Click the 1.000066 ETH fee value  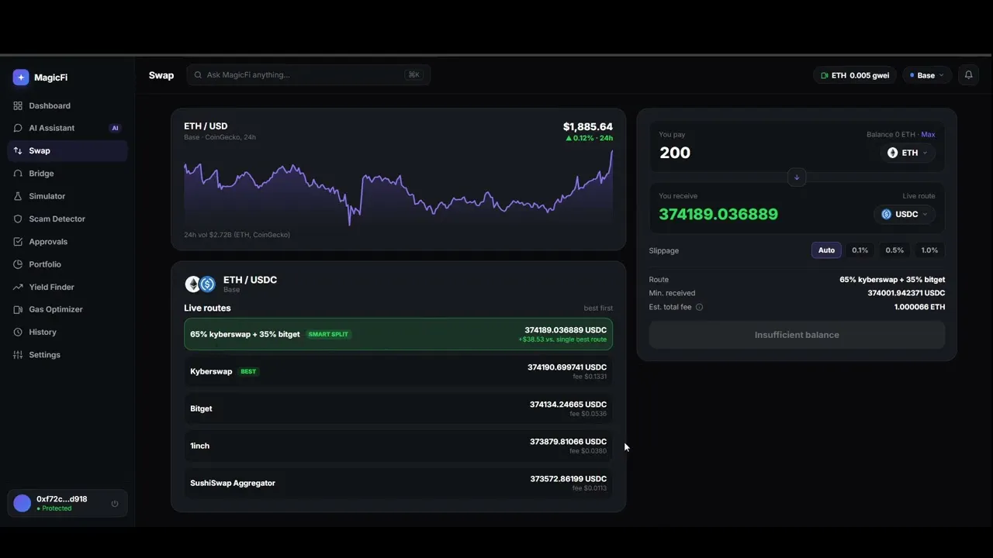919,307
